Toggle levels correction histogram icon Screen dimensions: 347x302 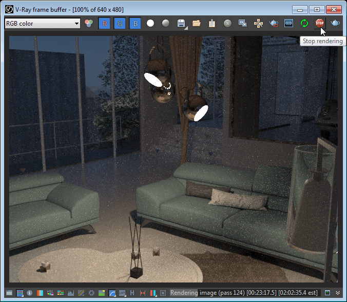[71, 293]
